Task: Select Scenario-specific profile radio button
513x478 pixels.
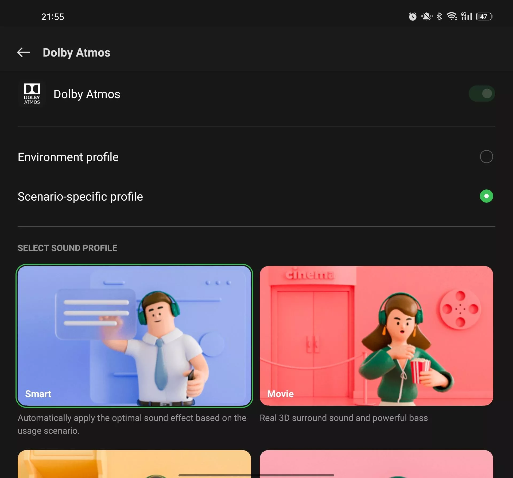Action: (486, 196)
